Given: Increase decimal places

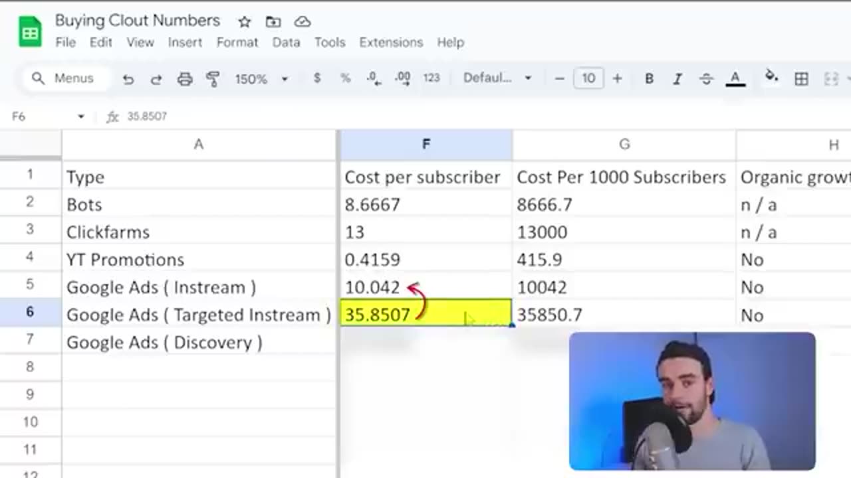Looking at the screenshot, I should [x=403, y=78].
